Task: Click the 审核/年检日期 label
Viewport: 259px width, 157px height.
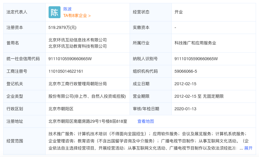Action: tap(146, 109)
